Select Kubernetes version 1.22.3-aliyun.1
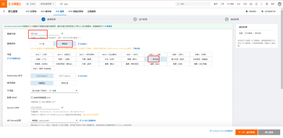Screen dimensions: 283x138 pos(42,76)
